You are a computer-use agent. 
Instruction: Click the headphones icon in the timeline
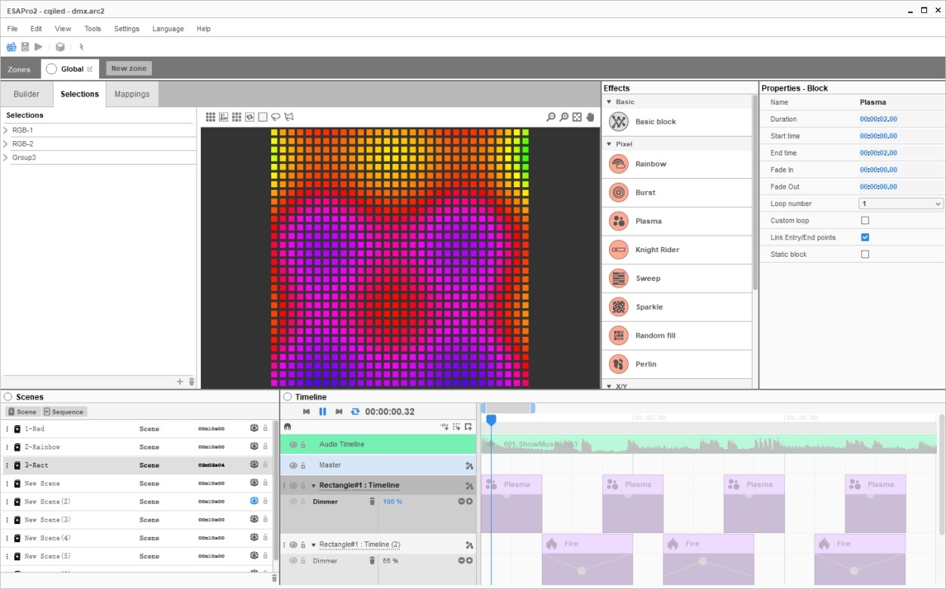point(288,427)
